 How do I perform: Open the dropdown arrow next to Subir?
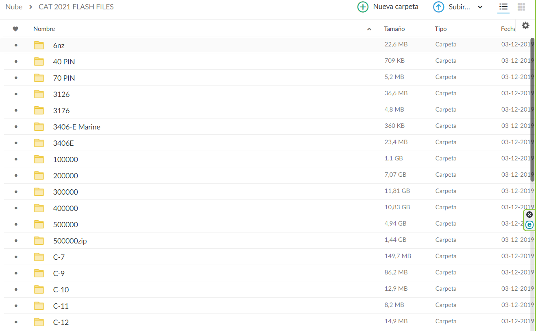[480, 7]
